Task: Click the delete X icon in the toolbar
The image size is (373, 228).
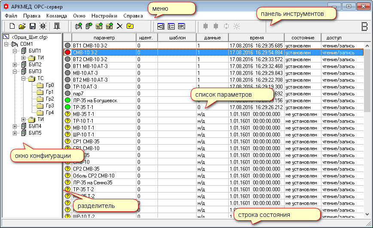Action: 120,27
